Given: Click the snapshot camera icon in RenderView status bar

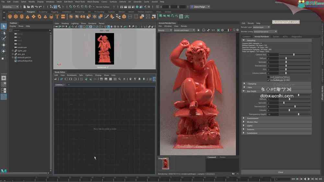Looking at the screenshot, I should tap(233, 174).
